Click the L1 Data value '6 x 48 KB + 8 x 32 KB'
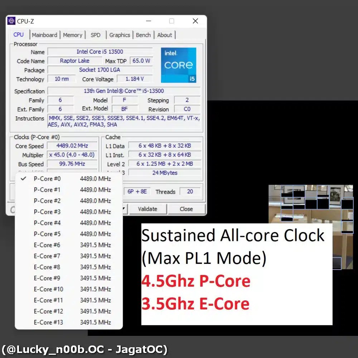358x358 pixels. (x=165, y=146)
